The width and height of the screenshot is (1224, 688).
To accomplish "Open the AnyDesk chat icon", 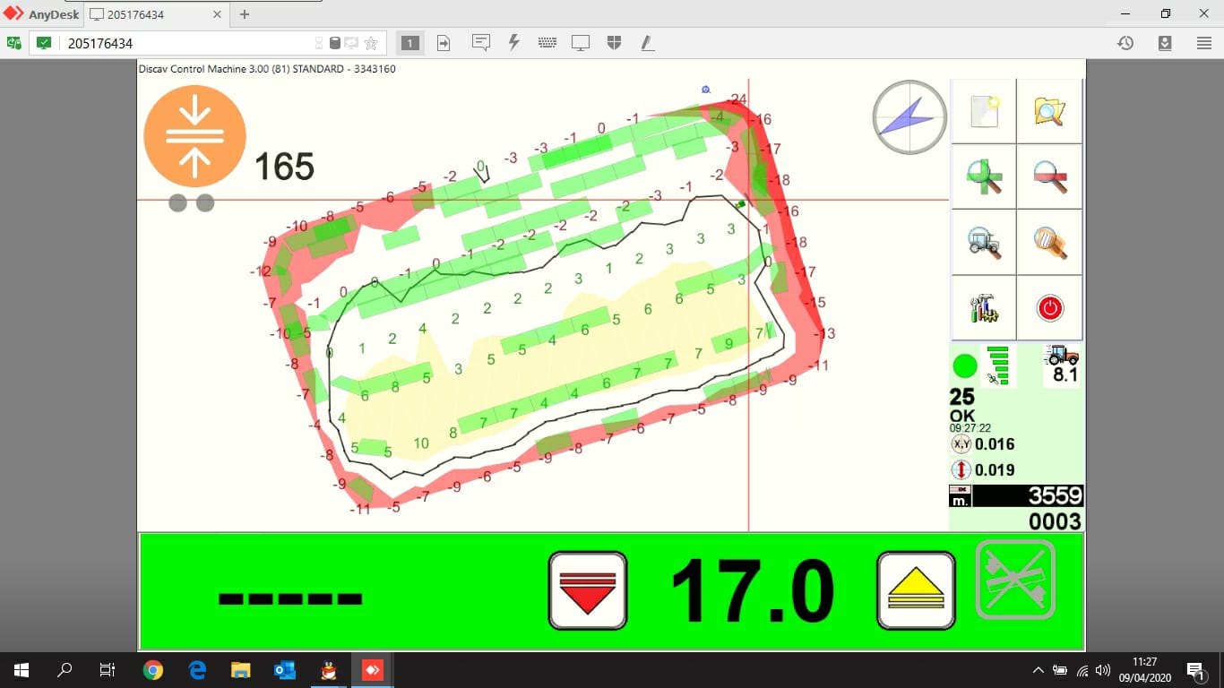I will tap(481, 43).
